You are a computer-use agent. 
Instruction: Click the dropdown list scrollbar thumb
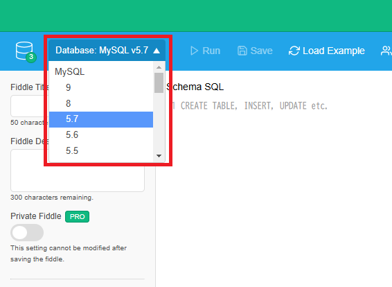pos(159,82)
